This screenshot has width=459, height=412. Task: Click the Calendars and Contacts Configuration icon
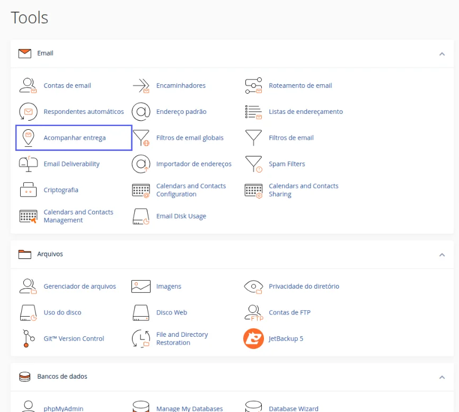click(x=141, y=191)
